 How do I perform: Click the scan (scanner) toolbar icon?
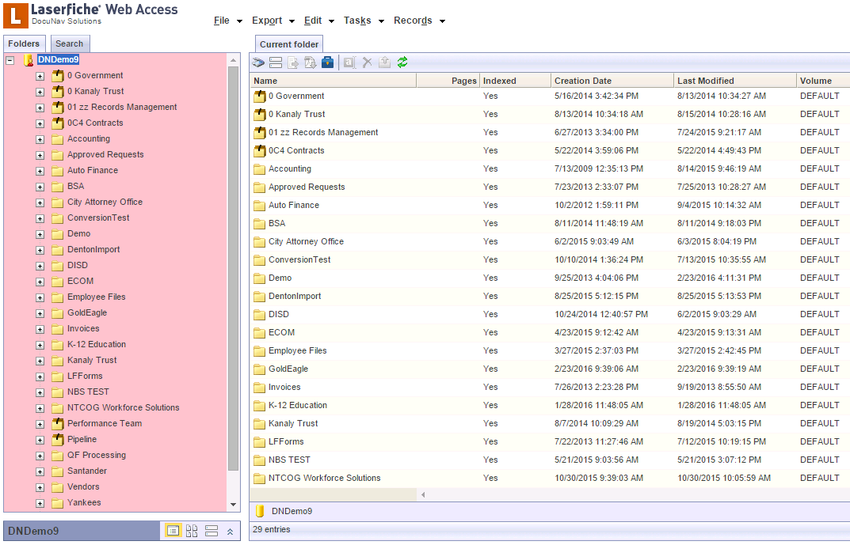(x=259, y=62)
